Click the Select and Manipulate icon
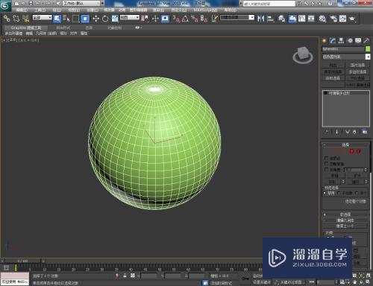 pos(155,19)
